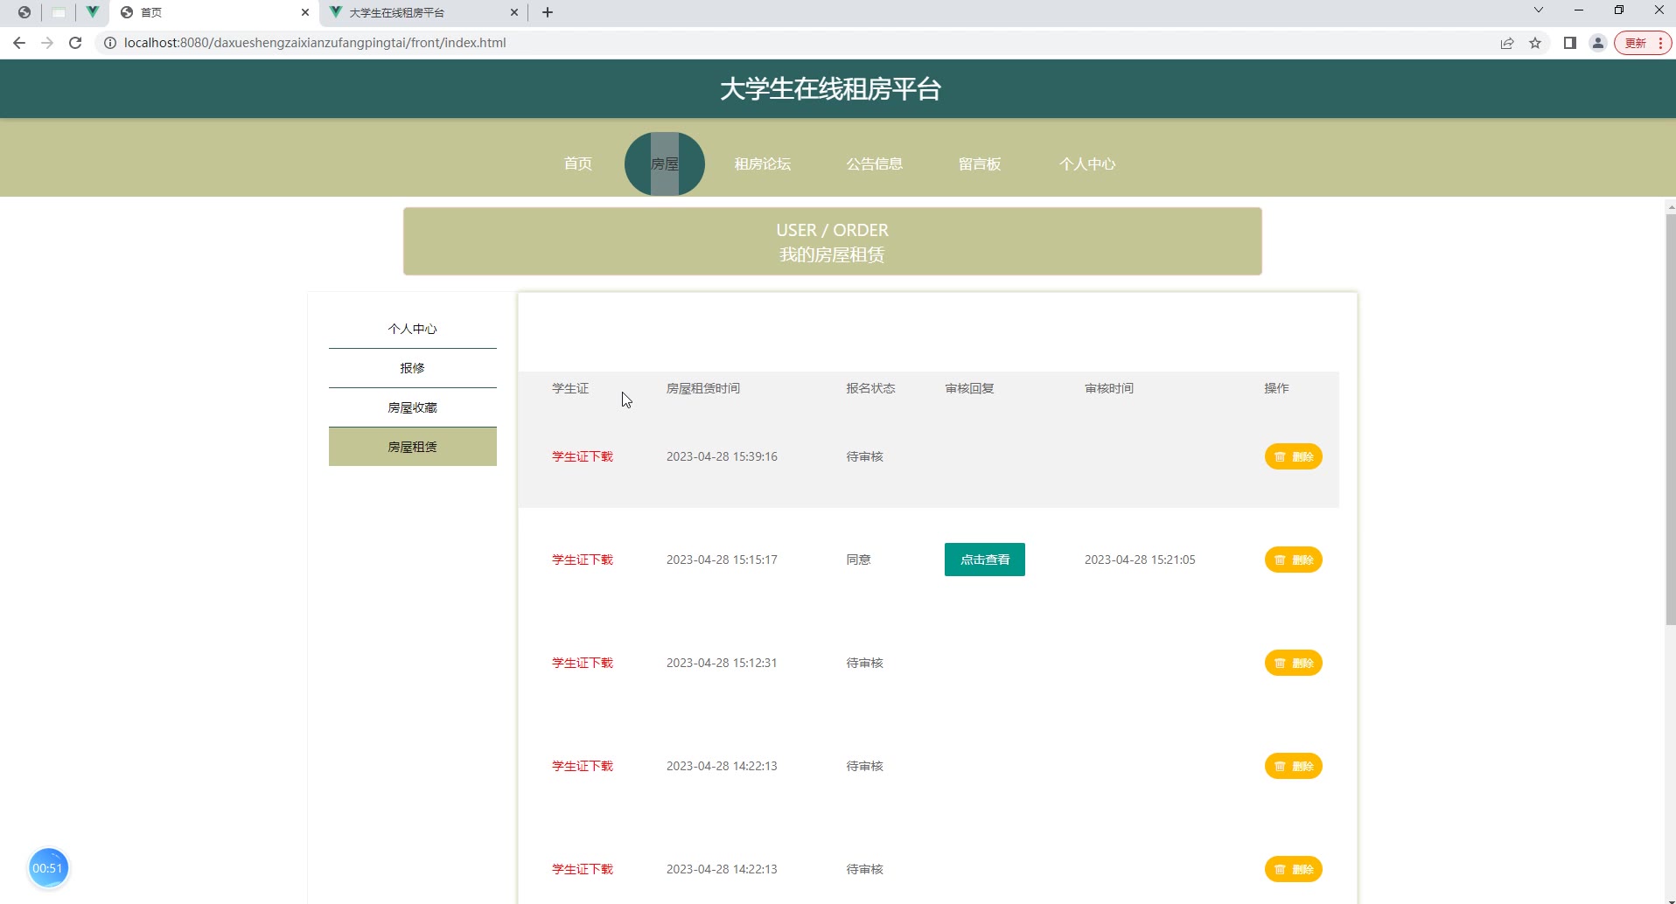1676x904 pixels.
Task: Open a new browser tab with plus icon
Action: click(548, 12)
